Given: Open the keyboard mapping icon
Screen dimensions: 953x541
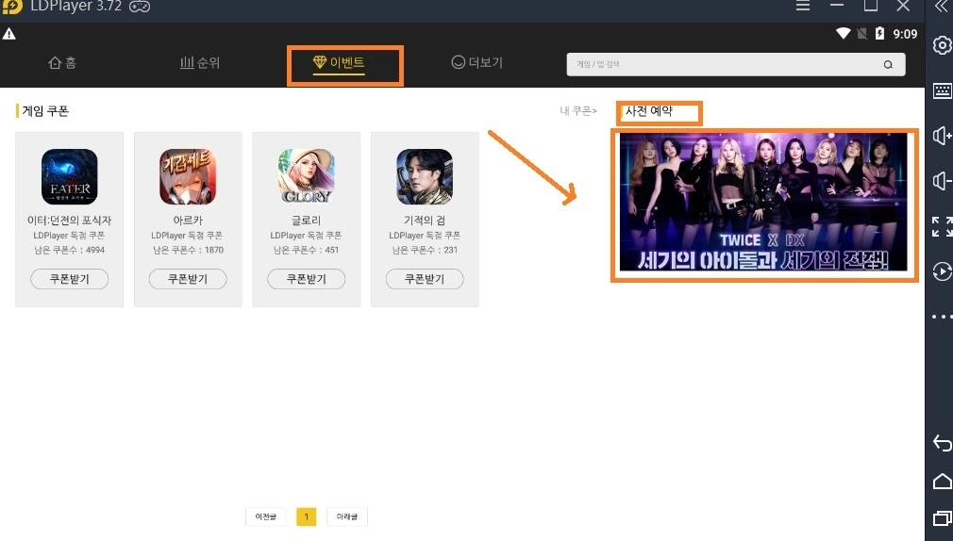Looking at the screenshot, I should pos(942,91).
